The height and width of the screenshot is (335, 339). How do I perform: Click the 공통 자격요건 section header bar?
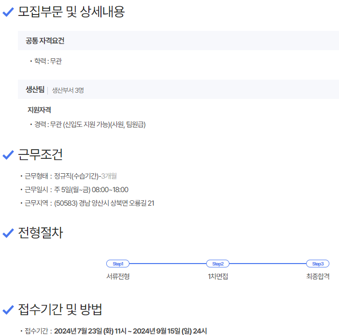click(x=178, y=41)
